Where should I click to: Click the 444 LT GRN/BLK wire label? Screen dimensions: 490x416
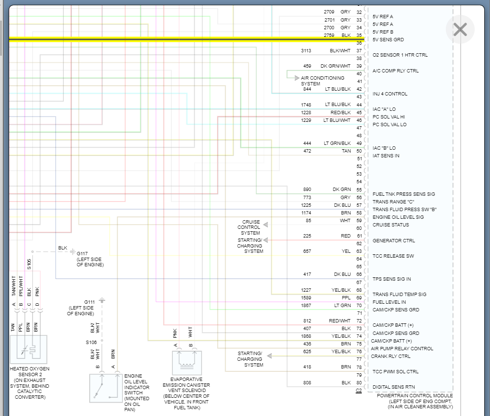point(327,143)
